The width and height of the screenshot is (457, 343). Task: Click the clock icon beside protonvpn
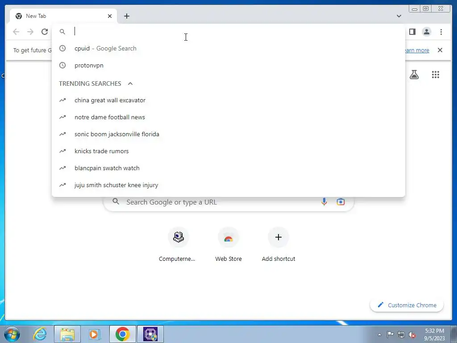(62, 65)
